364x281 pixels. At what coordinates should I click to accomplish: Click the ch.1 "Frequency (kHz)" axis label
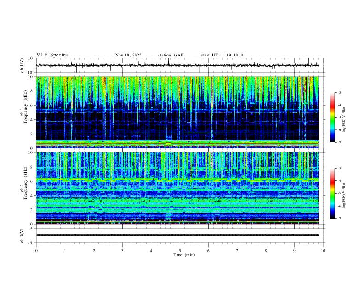(x=26, y=107)
